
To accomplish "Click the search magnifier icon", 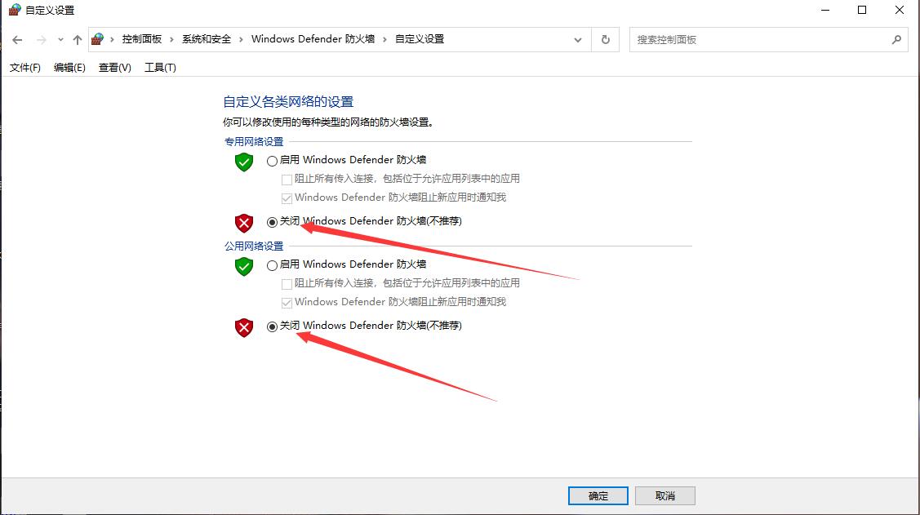I will click(896, 40).
